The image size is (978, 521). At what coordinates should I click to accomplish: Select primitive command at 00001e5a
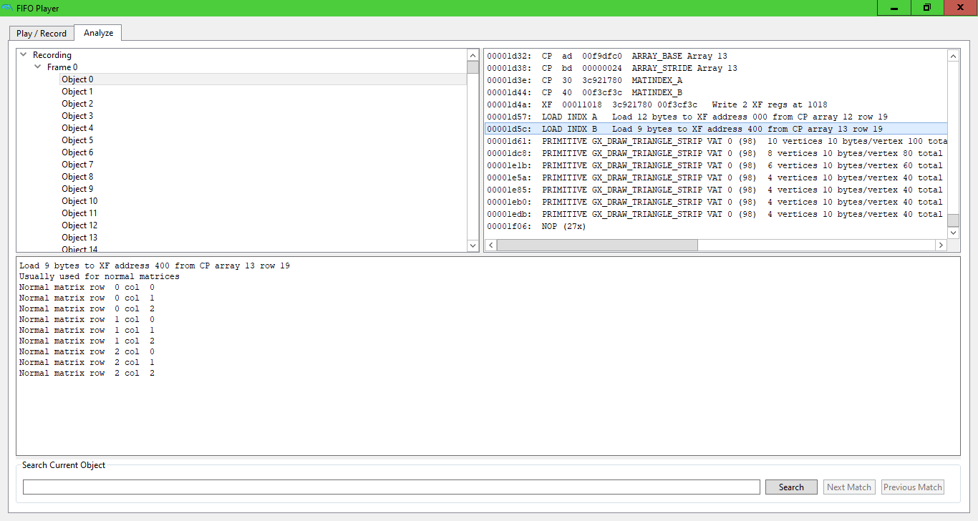716,177
